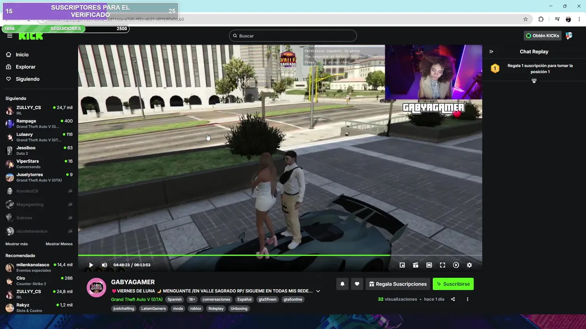Viewport: 586px width, 329px height.
Task: Click the Buscar search field
Action: pyautogui.click(x=293, y=36)
